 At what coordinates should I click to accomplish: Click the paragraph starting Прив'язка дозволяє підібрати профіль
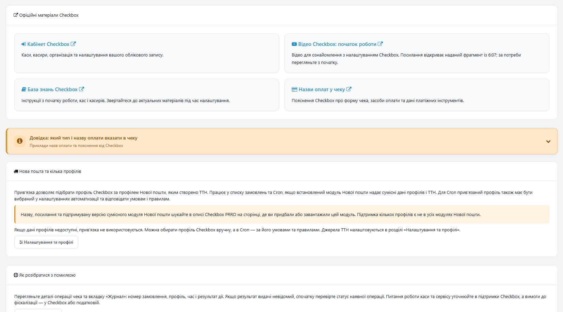273,196
